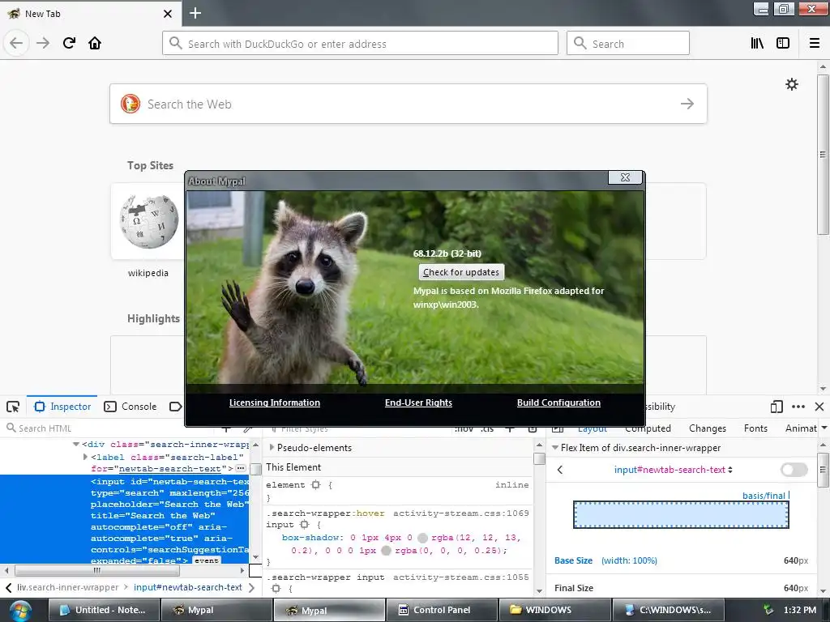Open the Windows Start button
830x622 pixels.
pos(20,611)
